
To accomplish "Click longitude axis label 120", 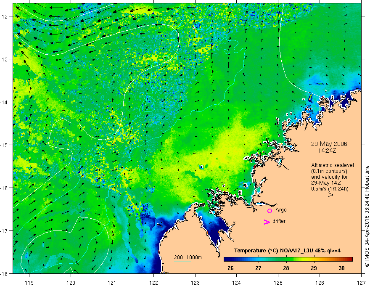I will pyautogui.click(x=71, y=283).
